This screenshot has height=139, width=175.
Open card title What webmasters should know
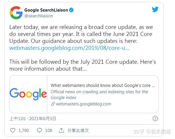click(x=103, y=85)
